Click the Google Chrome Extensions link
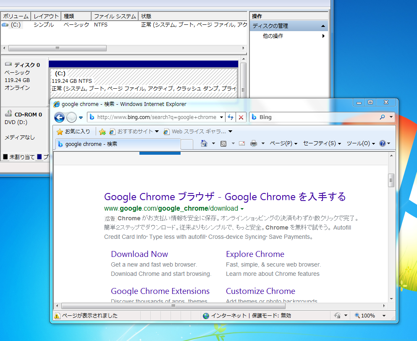Screen dimensions: 417x341 click(160, 291)
